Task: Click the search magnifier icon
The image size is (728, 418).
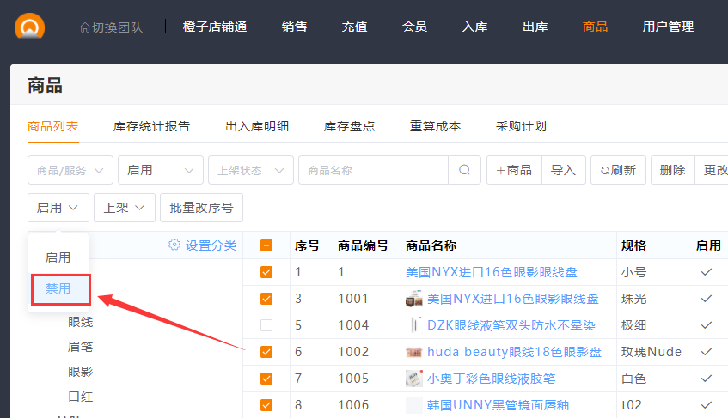Action: [x=464, y=170]
